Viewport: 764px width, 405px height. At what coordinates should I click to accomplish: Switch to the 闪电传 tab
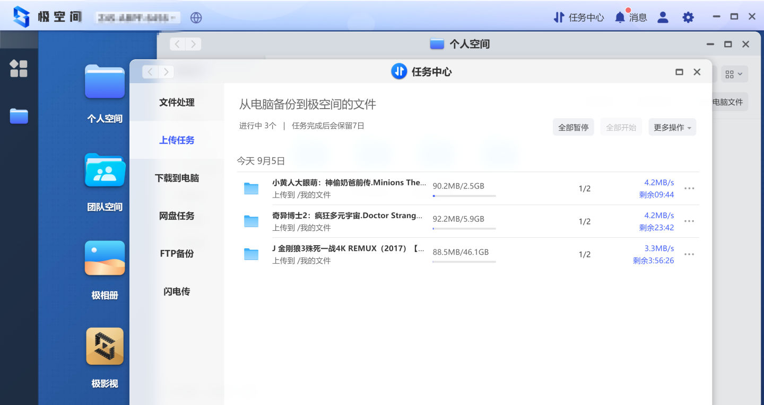177,291
